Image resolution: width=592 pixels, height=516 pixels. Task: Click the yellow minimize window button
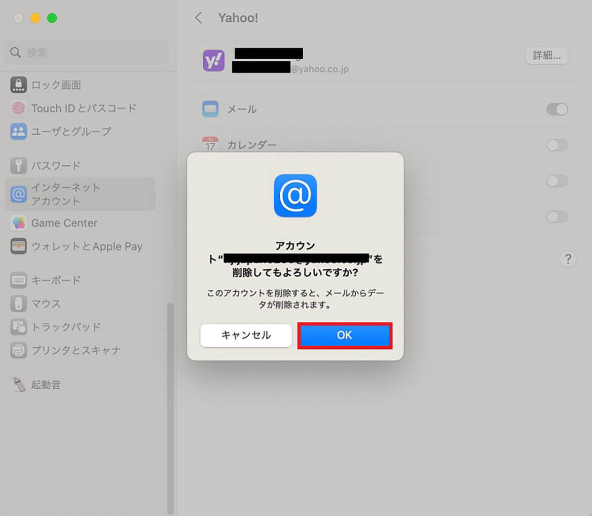point(35,18)
